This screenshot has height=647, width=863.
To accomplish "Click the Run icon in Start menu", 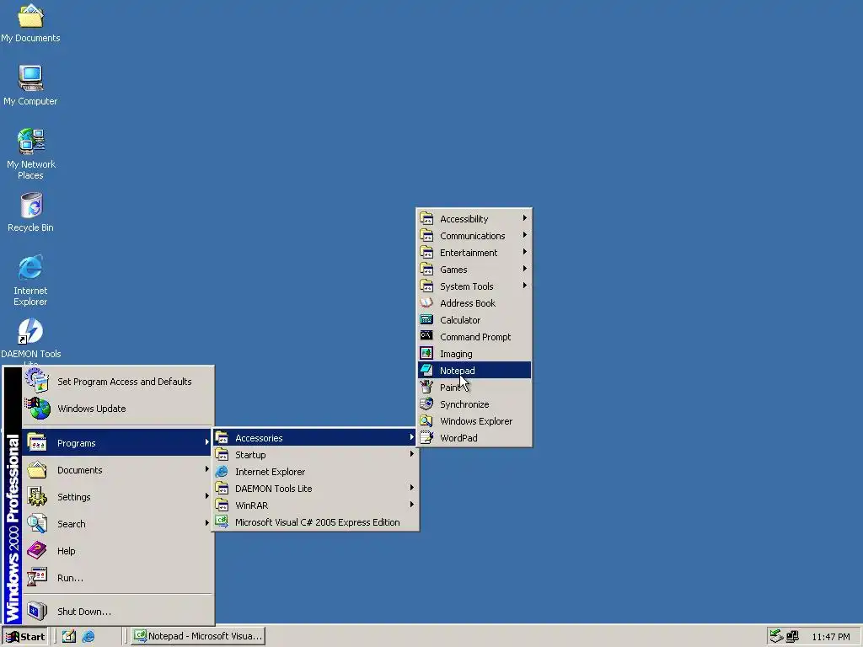I will [x=37, y=577].
